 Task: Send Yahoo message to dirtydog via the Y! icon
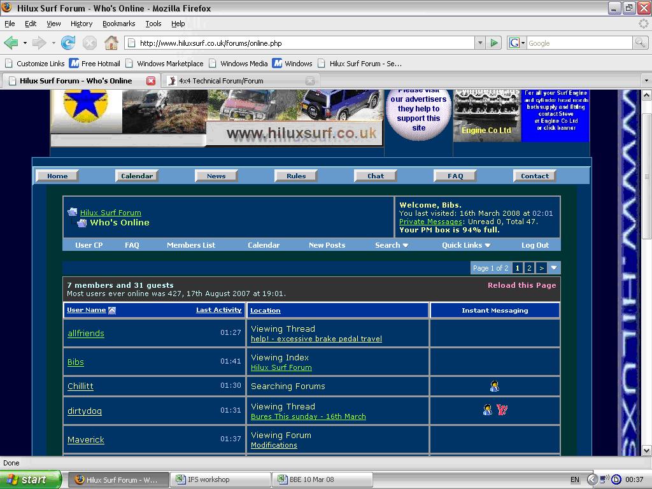502,410
